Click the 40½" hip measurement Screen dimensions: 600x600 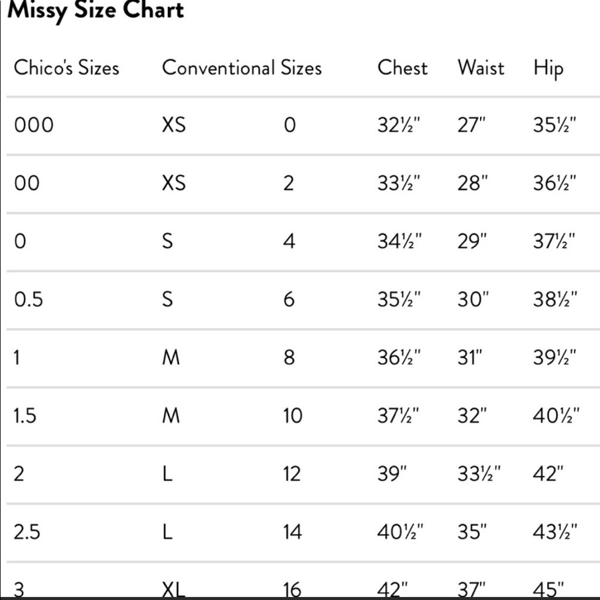coord(556,415)
